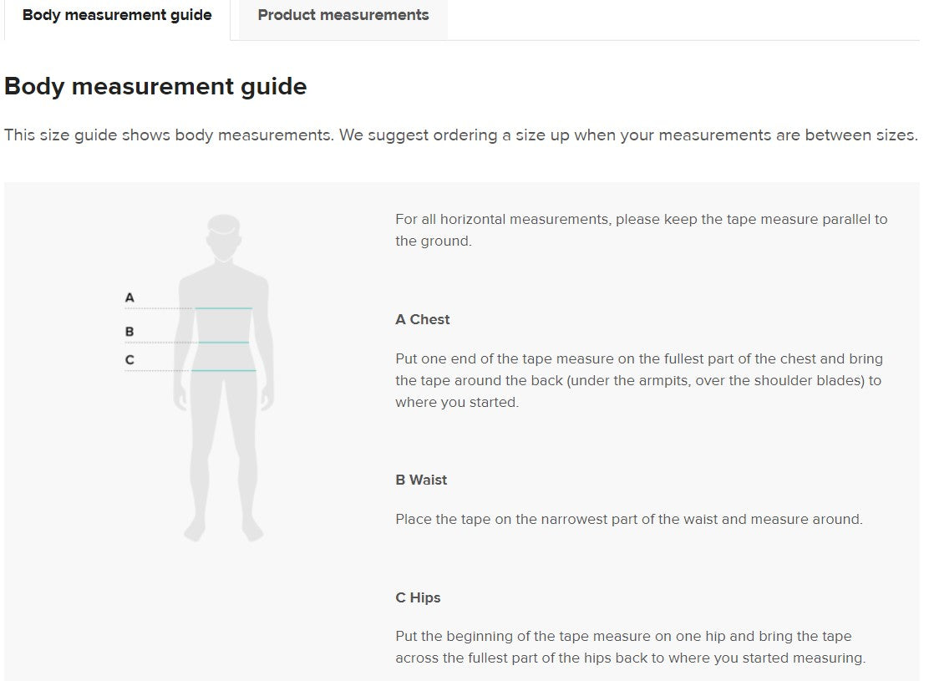Click the "C Hips" heading
Screen dimensions: 929x681
click(418, 597)
